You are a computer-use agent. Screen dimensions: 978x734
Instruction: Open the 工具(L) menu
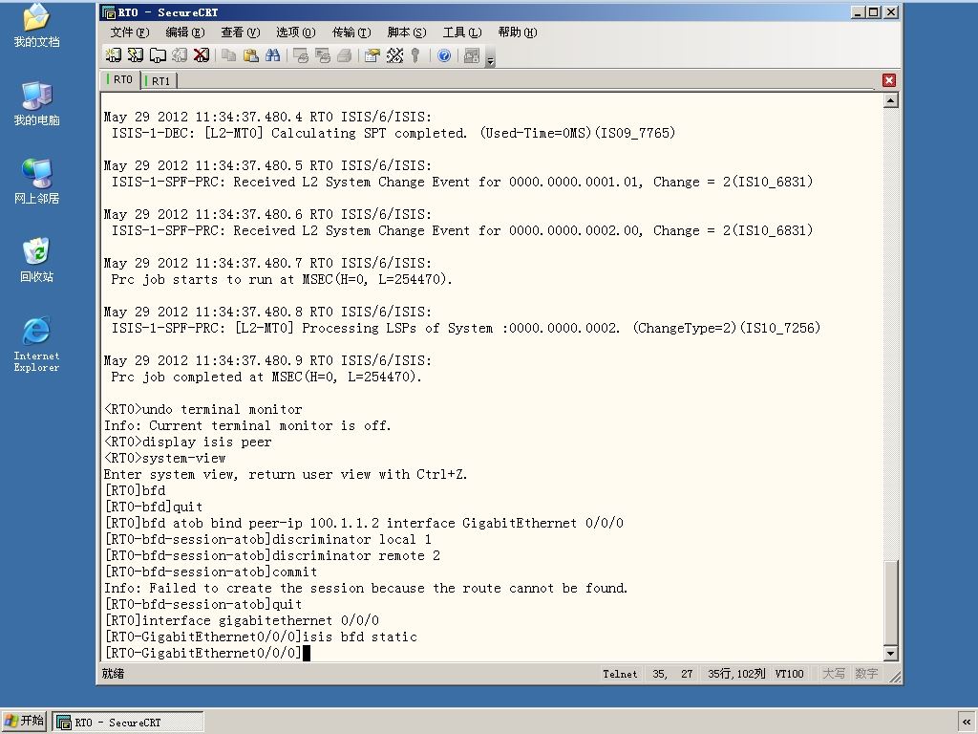point(462,32)
